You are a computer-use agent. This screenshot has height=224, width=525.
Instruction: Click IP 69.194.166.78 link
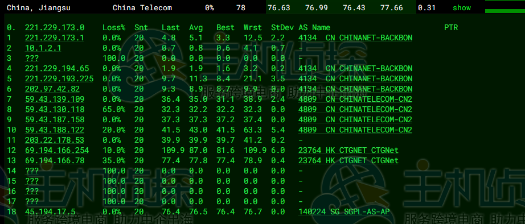tap(55, 161)
